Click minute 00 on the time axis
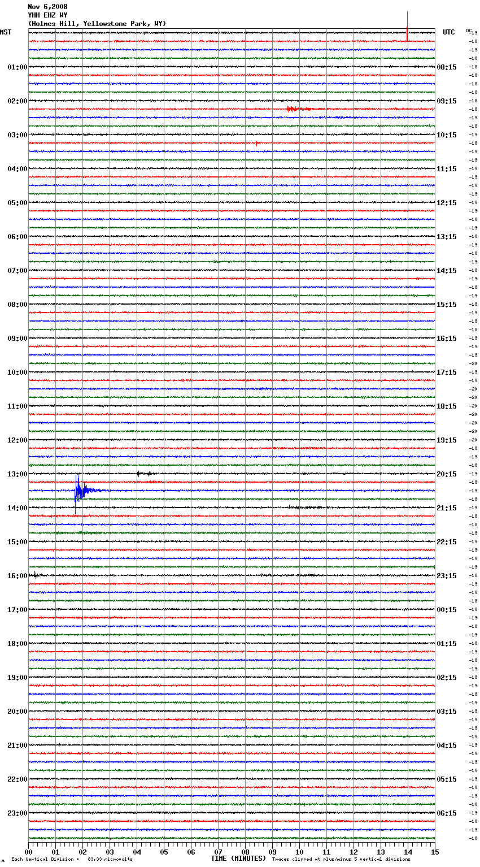 [28, 852]
